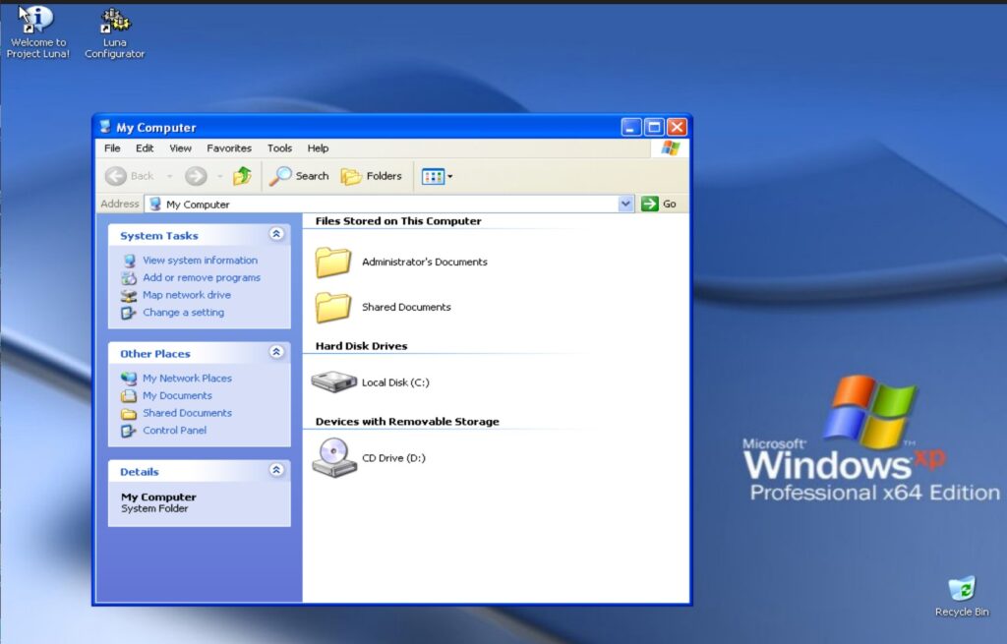This screenshot has width=1007, height=644.
Task: Select Administrator's Documents folder icon
Action: (333, 262)
